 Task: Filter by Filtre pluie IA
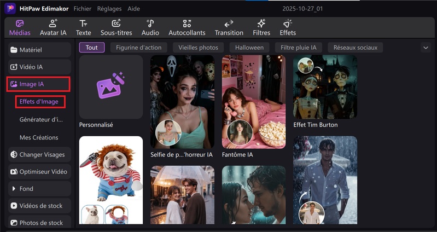(299, 48)
